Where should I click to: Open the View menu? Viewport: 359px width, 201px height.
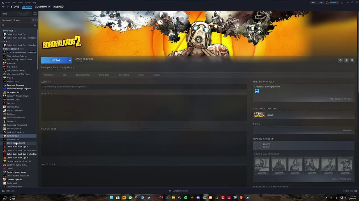tap(14, 3)
